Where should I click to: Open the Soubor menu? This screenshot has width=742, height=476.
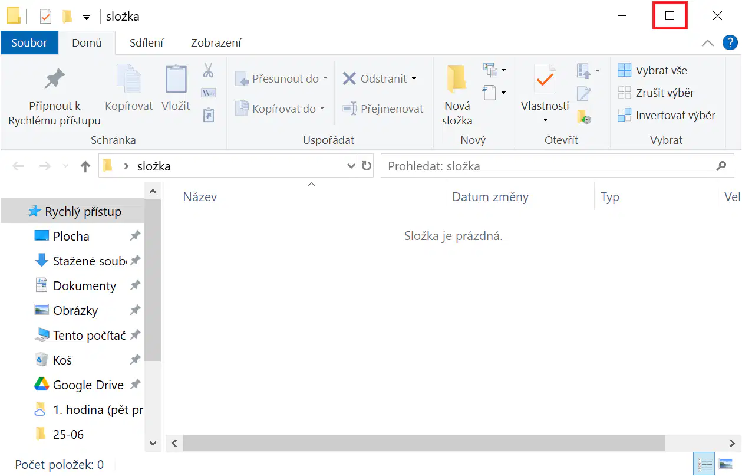click(x=29, y=43)
